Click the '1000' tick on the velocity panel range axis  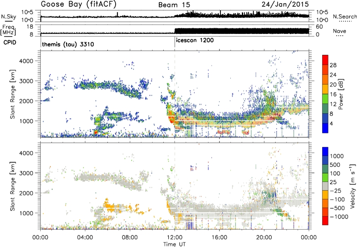pyautogui.click(x=26, y=213)
